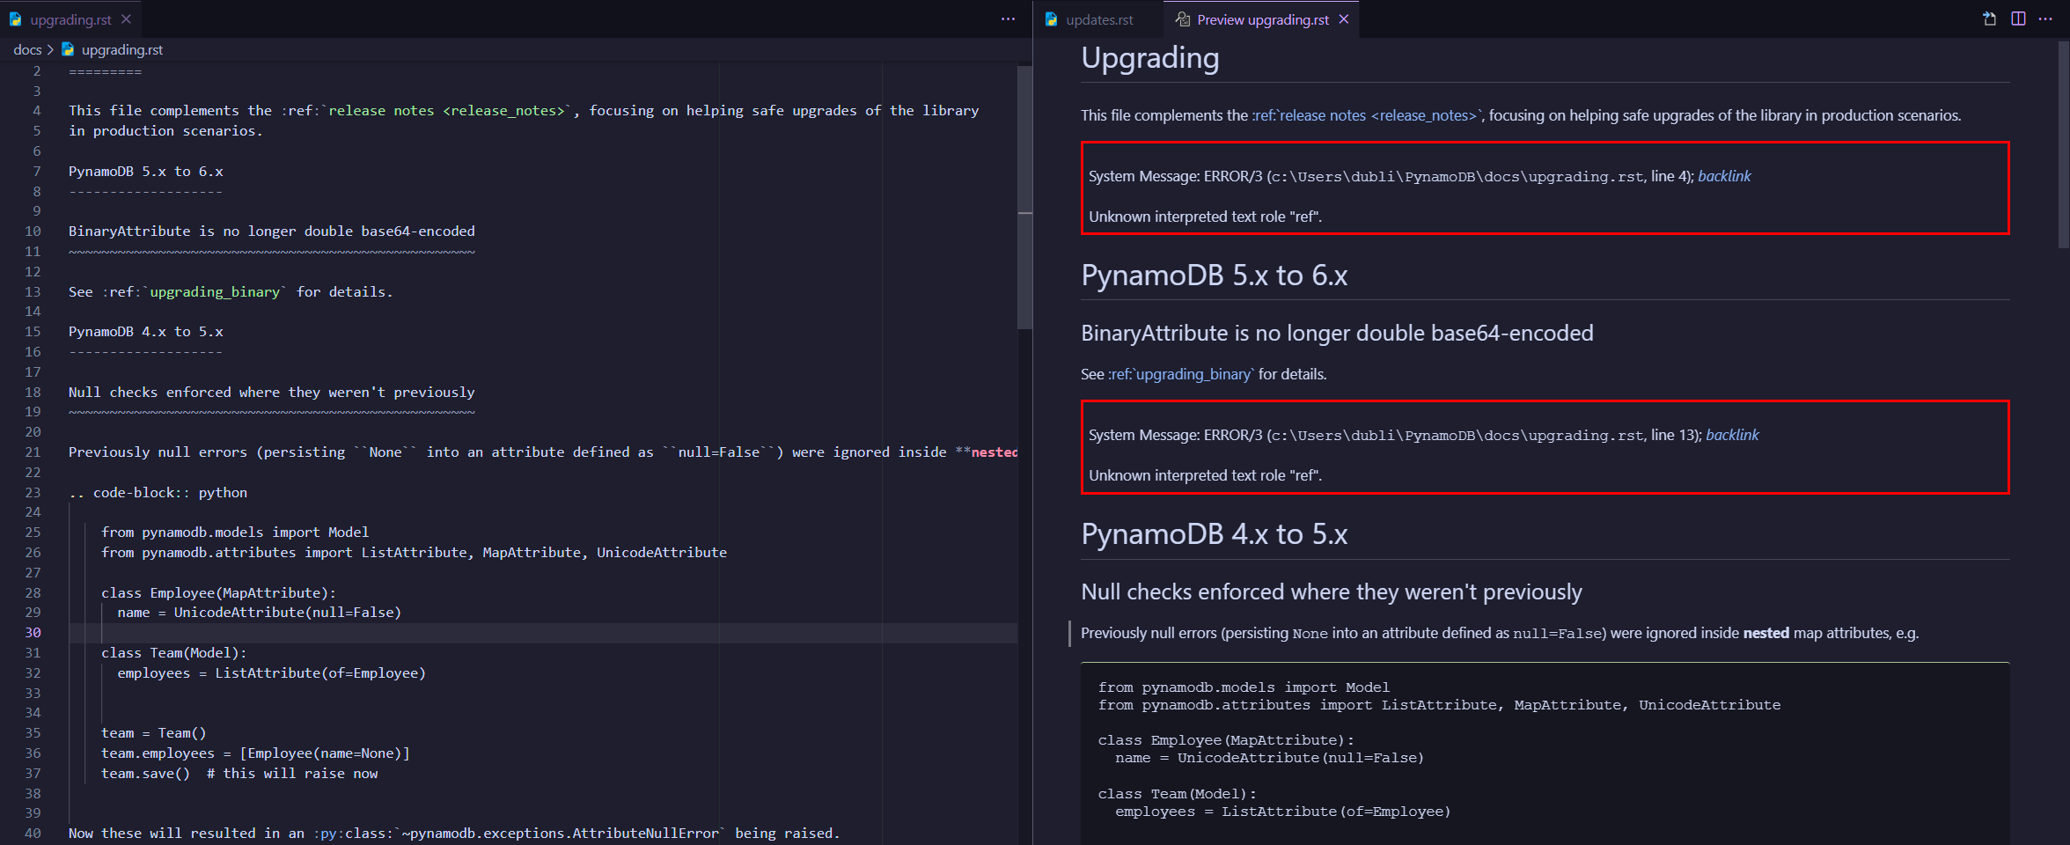Click source line ".. code-block:: python"
The image size is (2070, 845).
coord(158,493)
